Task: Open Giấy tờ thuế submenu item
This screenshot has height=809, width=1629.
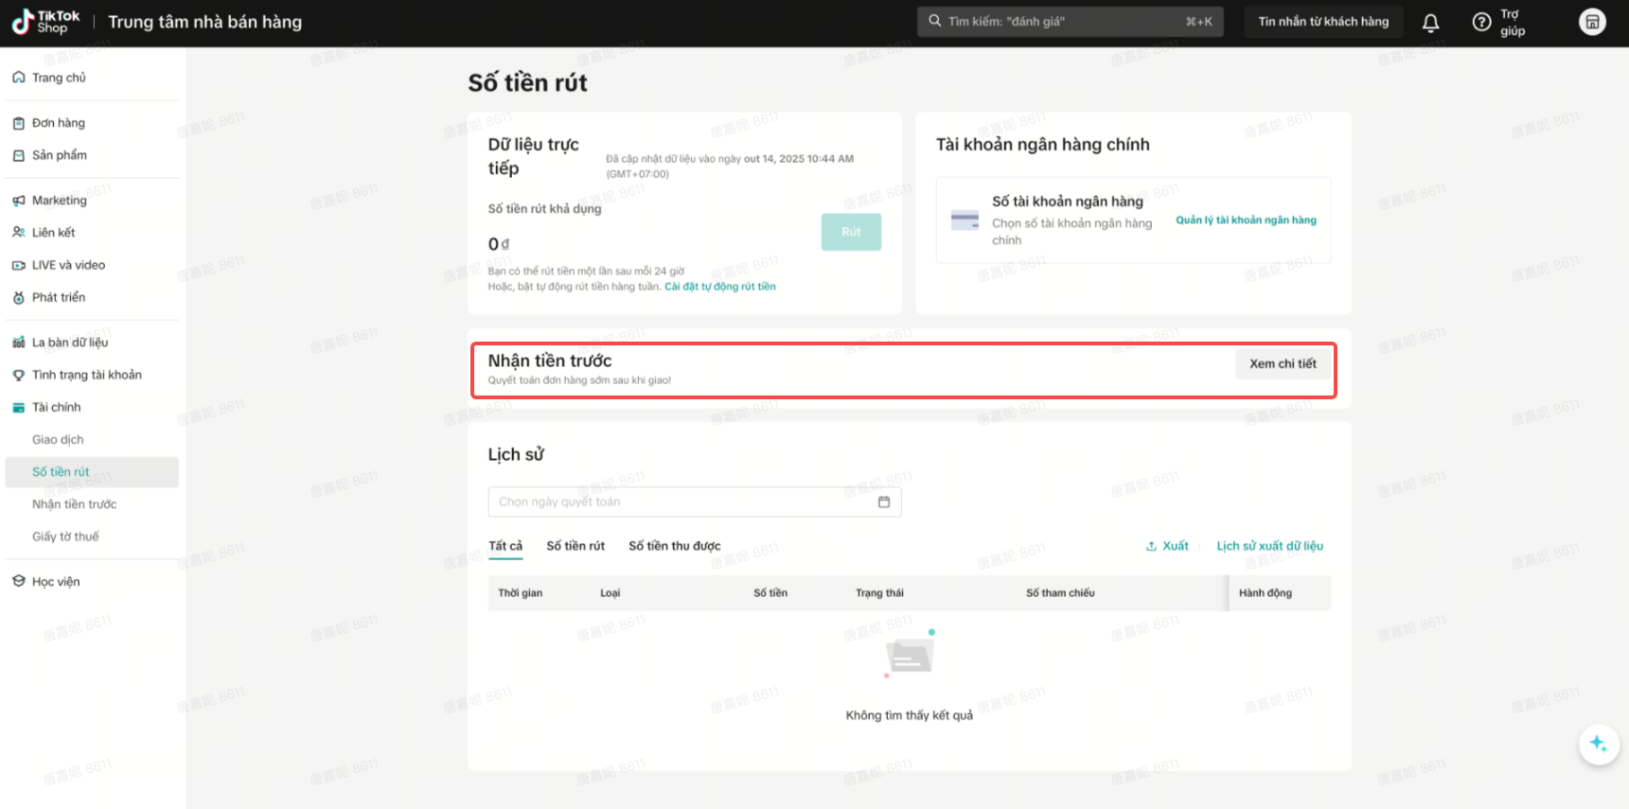Action: click(x=65, y=536)
